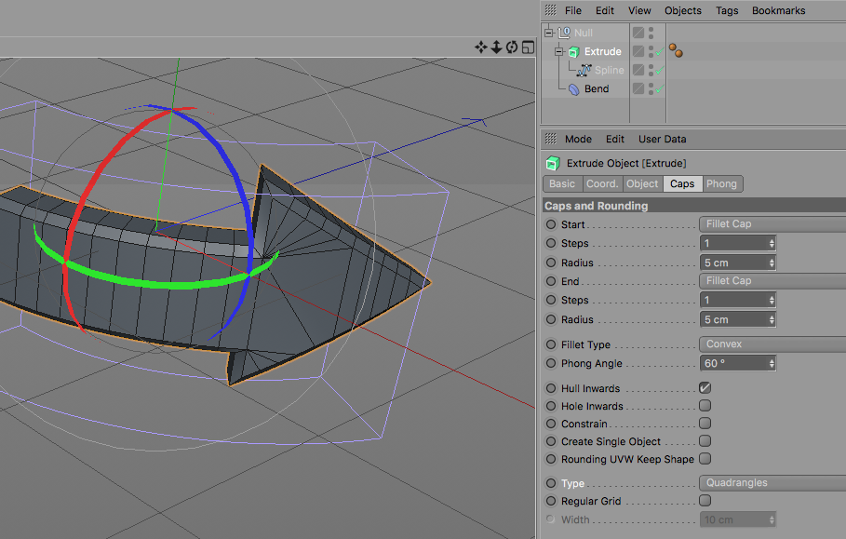846x539 pixels.
Task: Open the Tags menu in Object Manager
Action: tap(727, 10)
